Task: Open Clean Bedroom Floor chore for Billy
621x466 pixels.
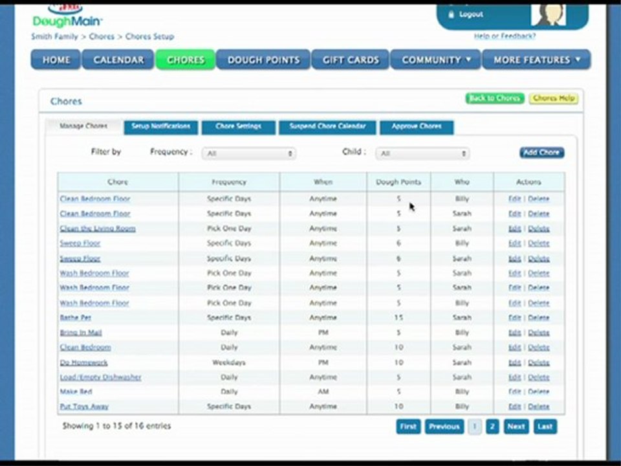Action: click(x=95, y=199)
